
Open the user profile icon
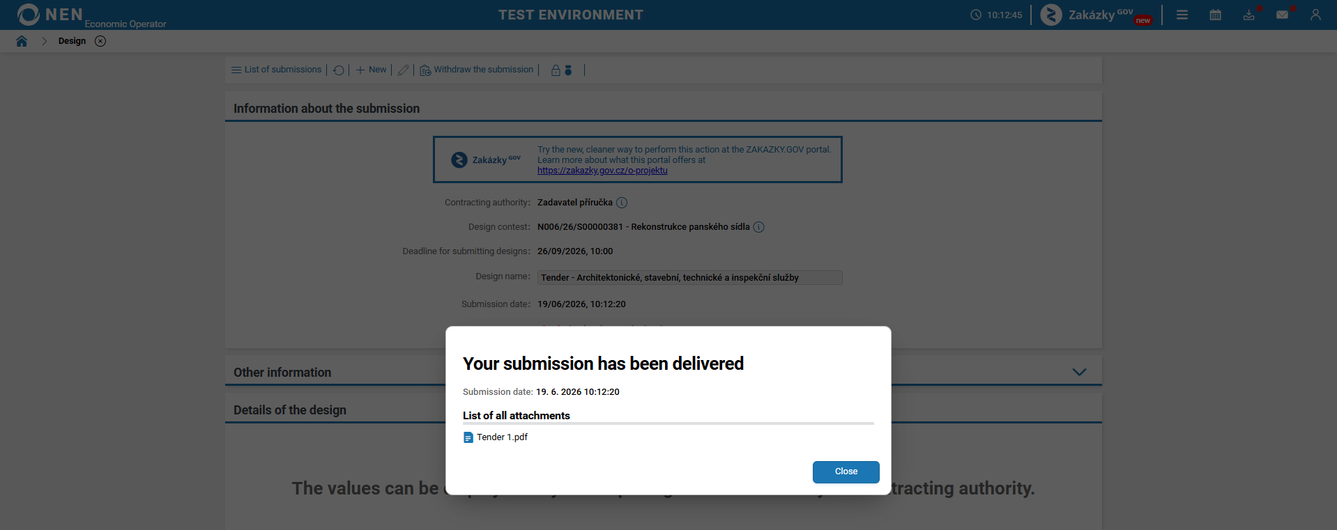[1315, 15]
